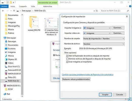
Task: Click NIKON D3200 (F:) root device icon
Action: tap(5, 86)
